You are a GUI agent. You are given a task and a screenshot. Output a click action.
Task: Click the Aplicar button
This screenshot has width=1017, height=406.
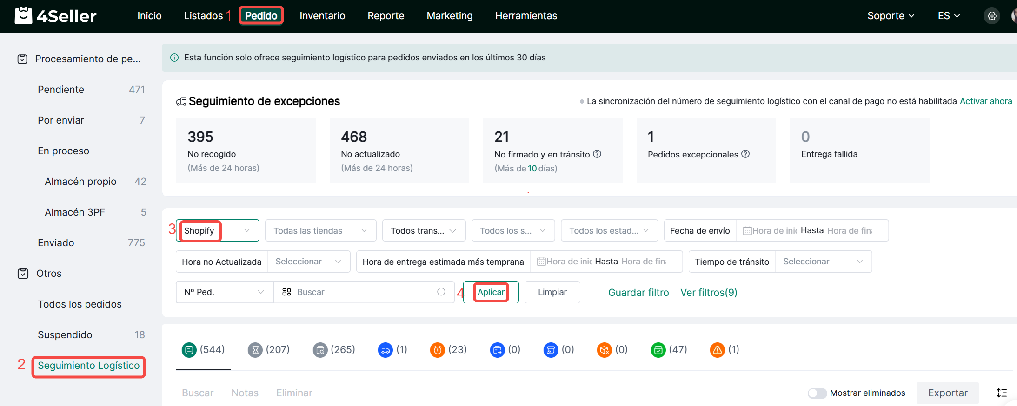pyautogui.click(x=491, y=292)
